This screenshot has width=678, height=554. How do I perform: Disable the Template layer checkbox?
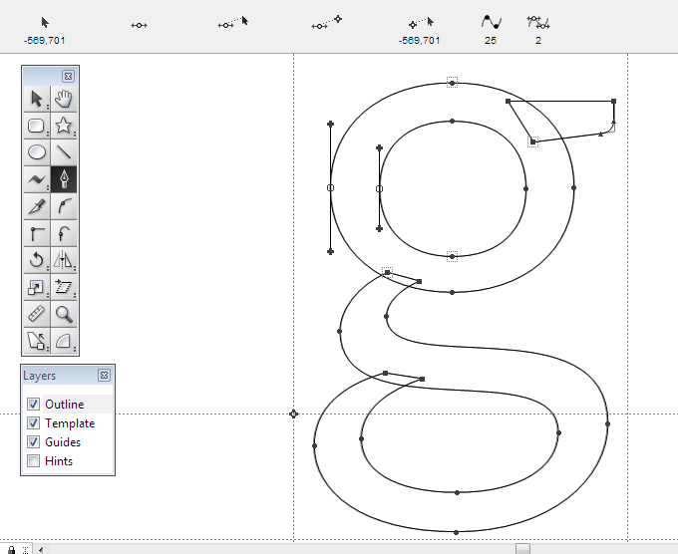pos(34,423)
